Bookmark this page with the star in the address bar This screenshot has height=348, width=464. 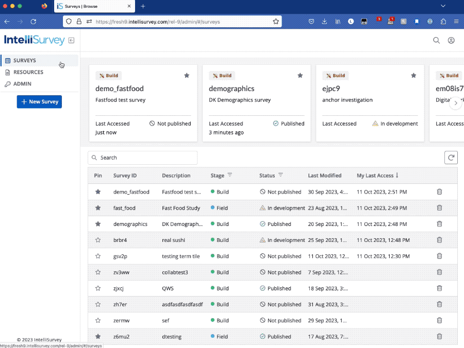(x=276, y=22)
